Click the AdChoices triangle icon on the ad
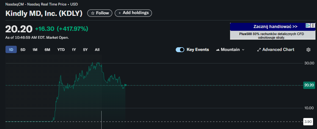317x129 pixels. point(308,26)
